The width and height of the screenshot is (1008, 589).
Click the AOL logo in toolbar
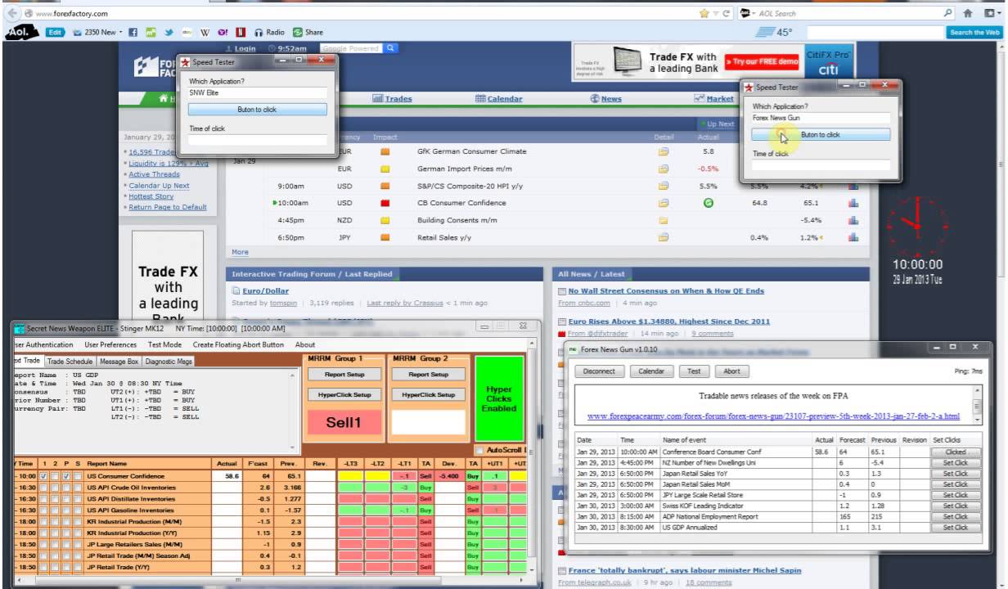click(22, 33)
